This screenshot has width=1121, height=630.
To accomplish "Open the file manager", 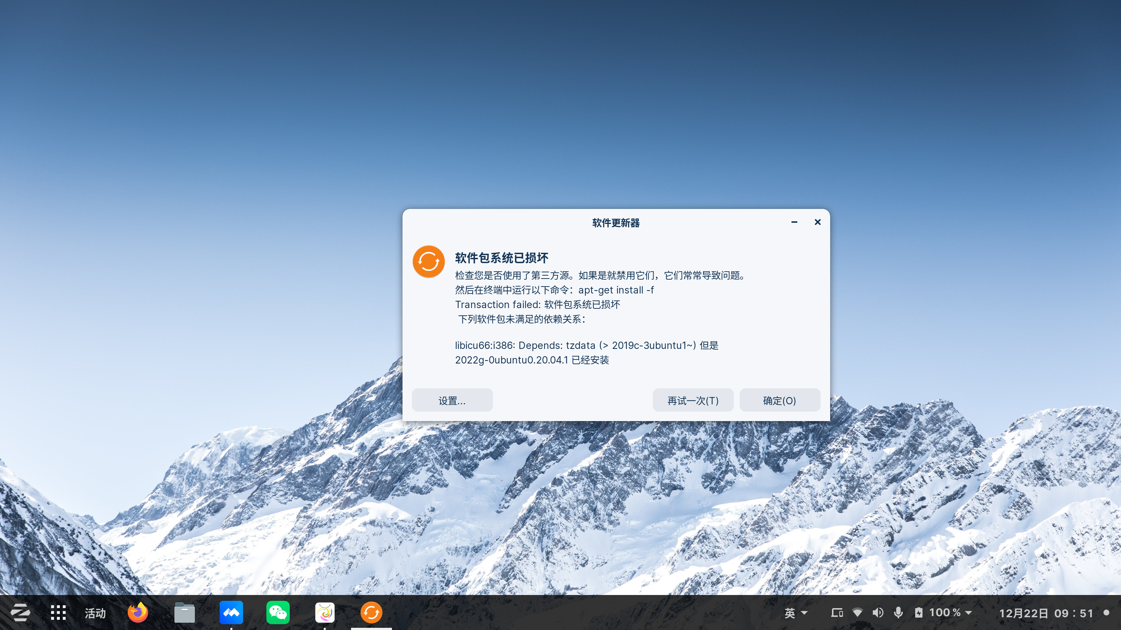I will pyautogui.click(x=184, y=612).
